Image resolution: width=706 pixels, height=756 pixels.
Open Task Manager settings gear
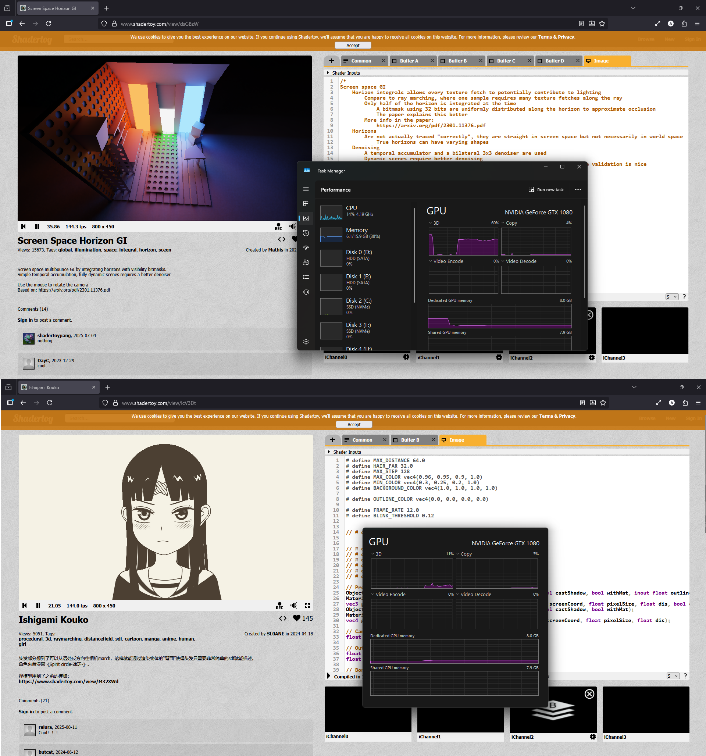coord(306,342)
